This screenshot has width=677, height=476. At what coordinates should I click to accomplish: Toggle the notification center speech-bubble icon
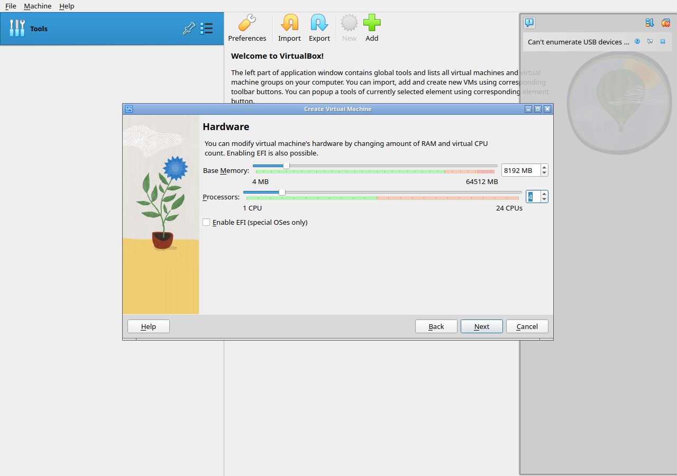tap(529, 23)
